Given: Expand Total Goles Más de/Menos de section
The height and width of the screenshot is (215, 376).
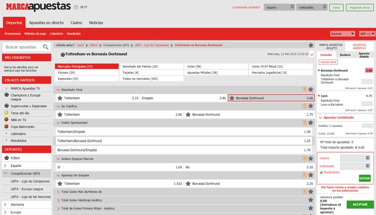Looking at the screenshot, I should pos(58,192).
